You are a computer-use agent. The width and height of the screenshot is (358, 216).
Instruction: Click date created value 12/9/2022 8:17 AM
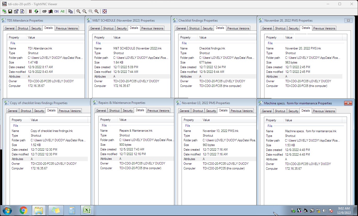(x=40, y=67)
